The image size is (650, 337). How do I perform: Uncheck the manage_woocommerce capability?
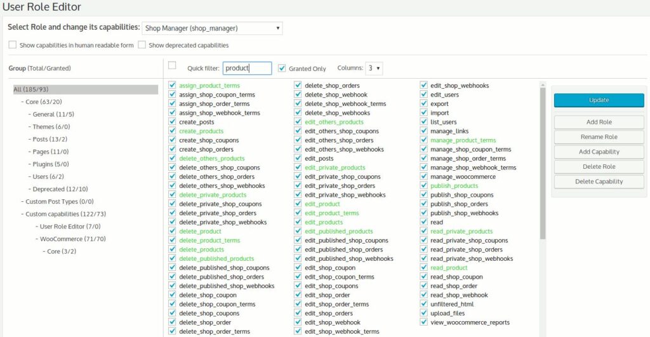coord(424,176)
